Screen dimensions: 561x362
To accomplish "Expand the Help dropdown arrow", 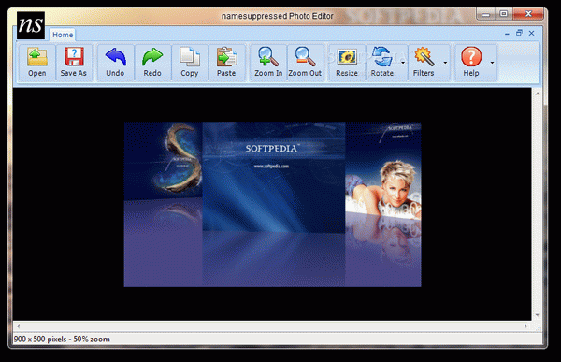I will click(x=493, y=63).
